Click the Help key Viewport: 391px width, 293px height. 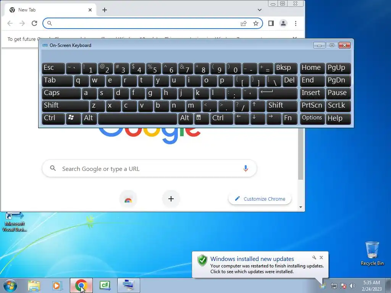pos(338,119)
